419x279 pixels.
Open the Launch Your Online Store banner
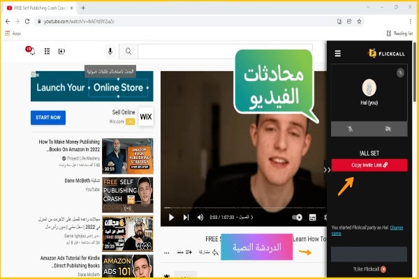point(92,87)
